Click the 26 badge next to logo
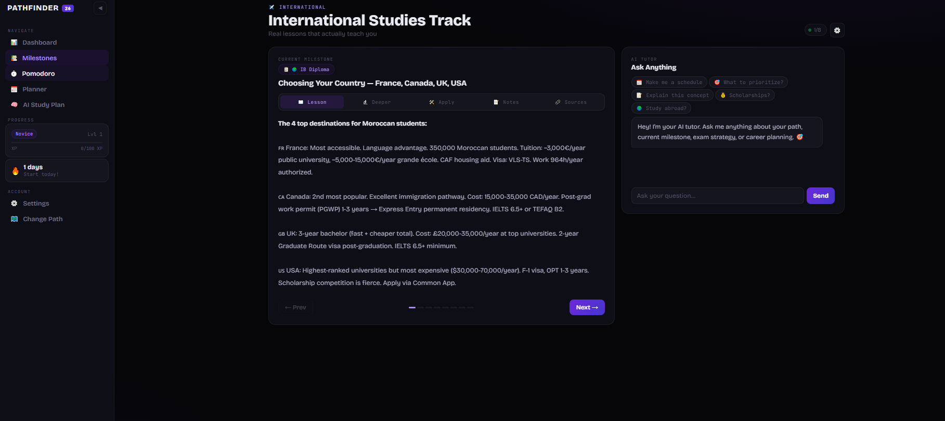945x421 pixels. (x=68, y=8)
